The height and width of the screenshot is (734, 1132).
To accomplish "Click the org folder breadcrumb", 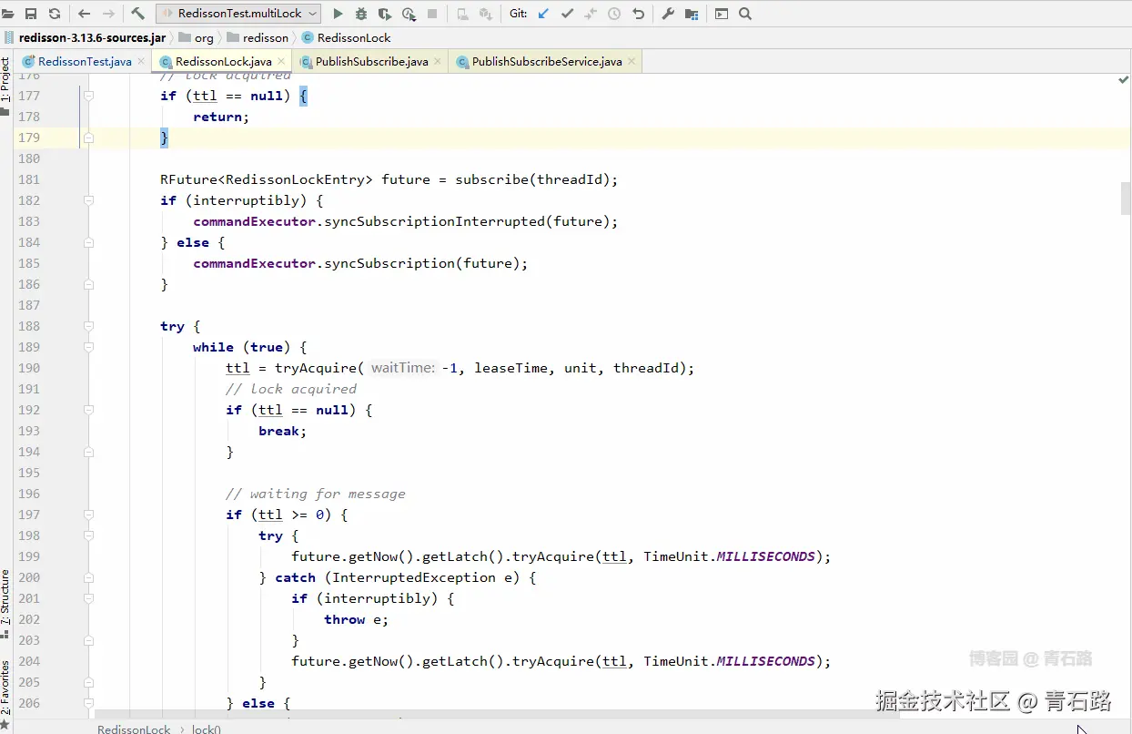I will pos(197,37).
